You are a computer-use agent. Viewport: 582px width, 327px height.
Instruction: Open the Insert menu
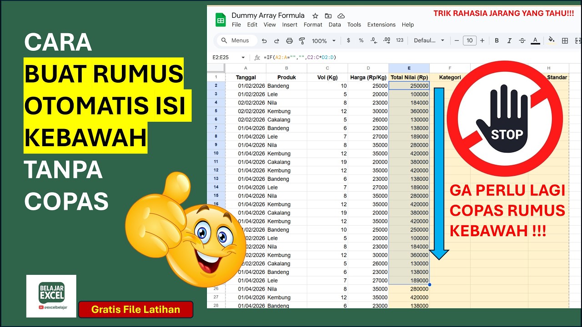[x=290, y=25]
